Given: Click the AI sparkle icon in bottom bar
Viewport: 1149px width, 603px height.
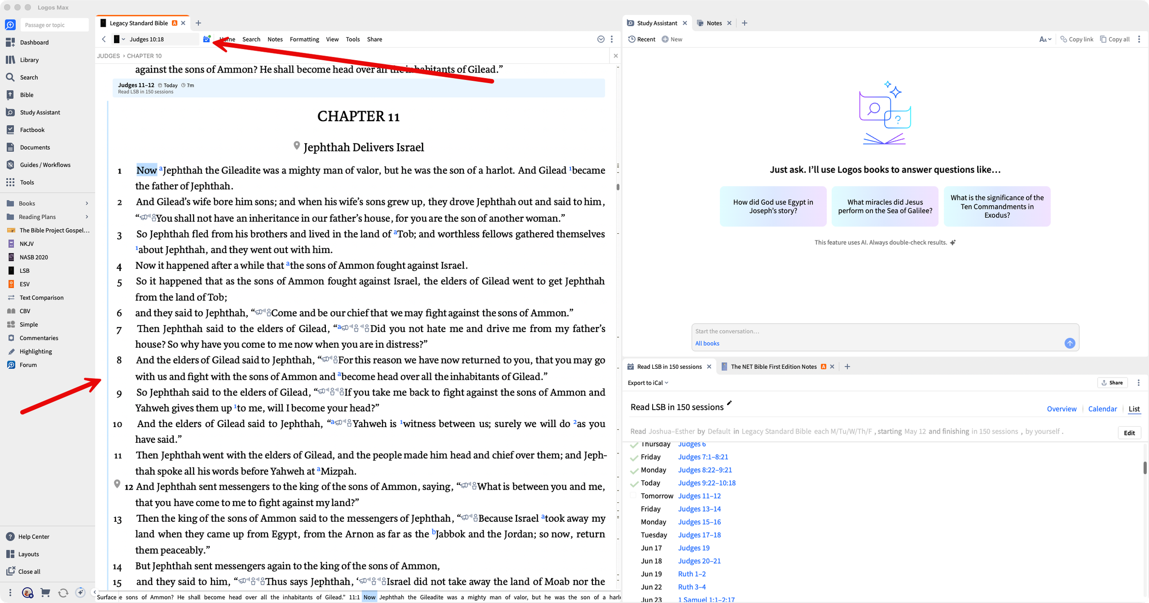Looking at the screenshot, I should 80,592.
